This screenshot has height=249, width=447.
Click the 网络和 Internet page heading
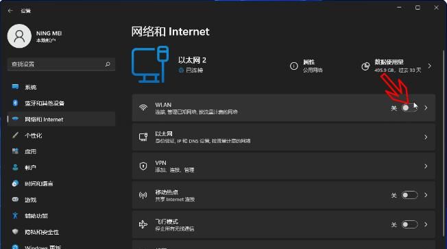click(x=170, y=31)
